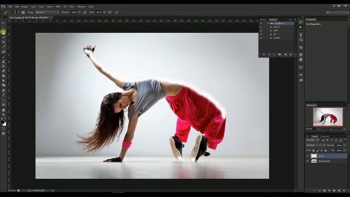Screen dimensions: 350x197
Task: Select the Move tool
Action: tap(3, 22)
